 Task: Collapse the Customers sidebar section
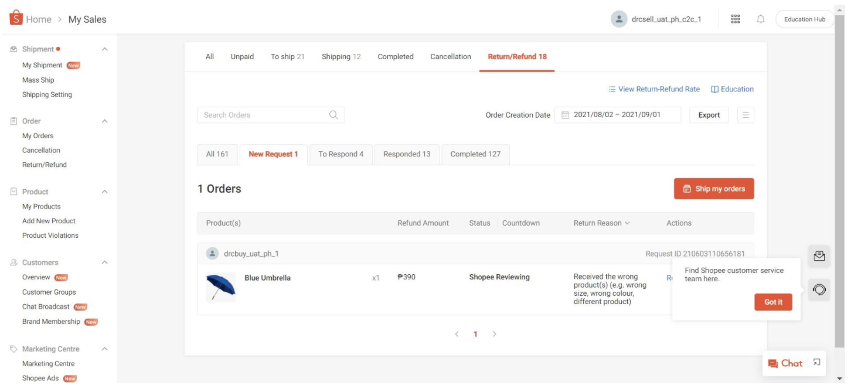tap(103, 262)
